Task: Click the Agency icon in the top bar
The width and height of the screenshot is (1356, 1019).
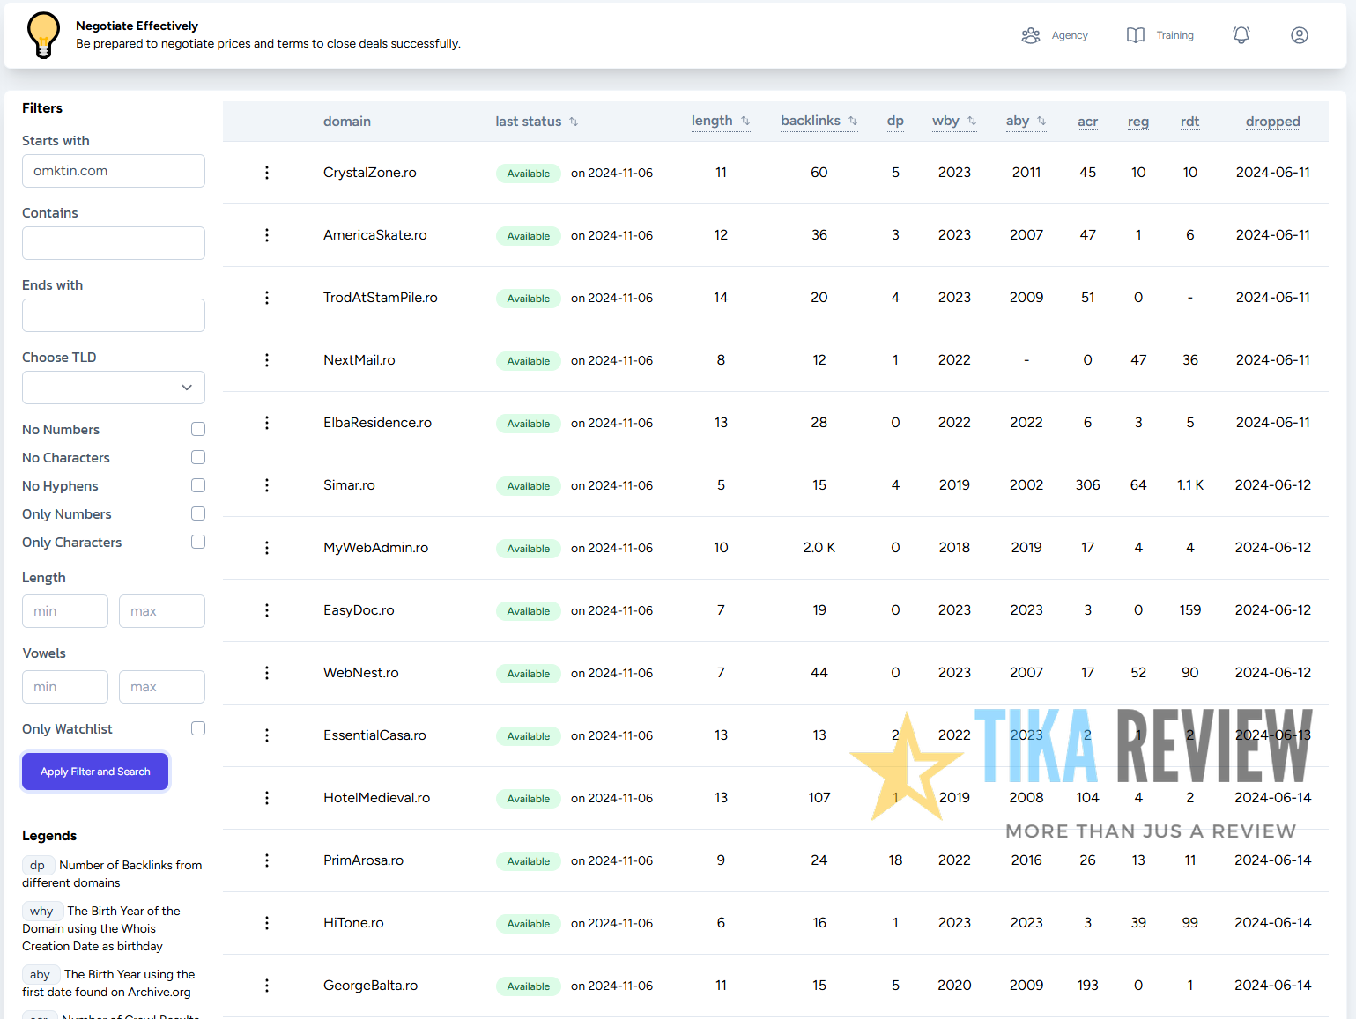Action: [x=1030, y=35]
